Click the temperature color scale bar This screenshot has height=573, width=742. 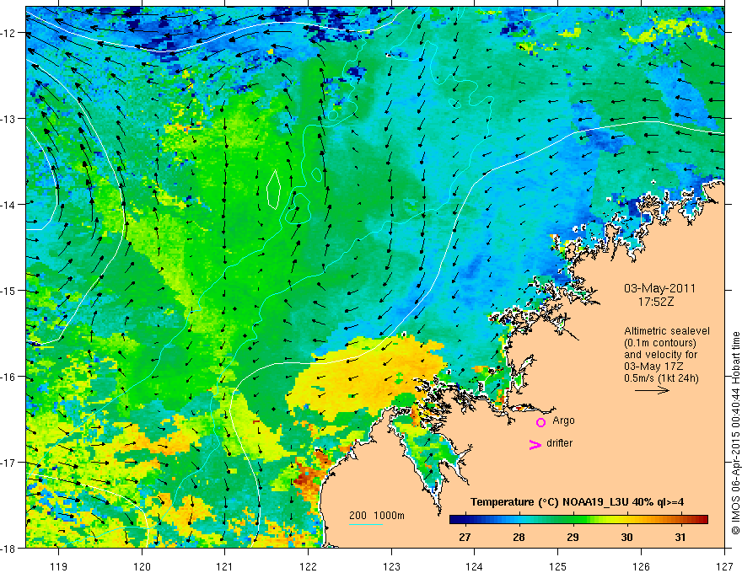pyautogui.click(x=578, y=519)
